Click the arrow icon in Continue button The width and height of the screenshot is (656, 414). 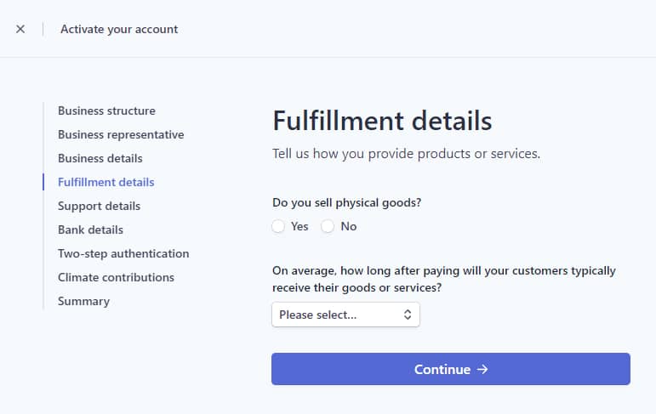pos(482,369)
